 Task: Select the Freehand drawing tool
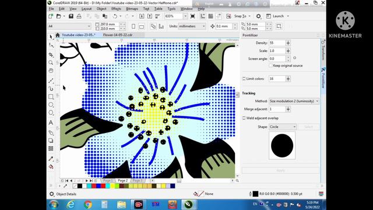point(51,80)
